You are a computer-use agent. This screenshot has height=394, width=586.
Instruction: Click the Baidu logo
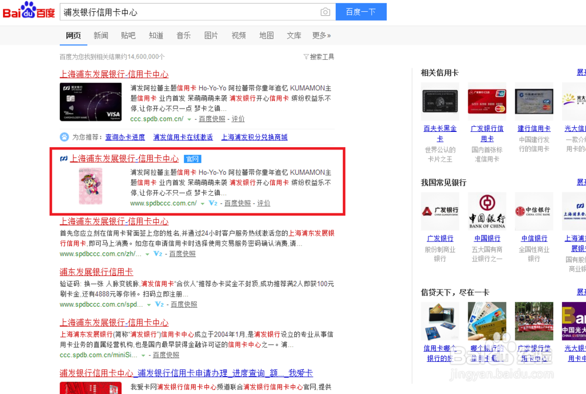coord(29,11)
